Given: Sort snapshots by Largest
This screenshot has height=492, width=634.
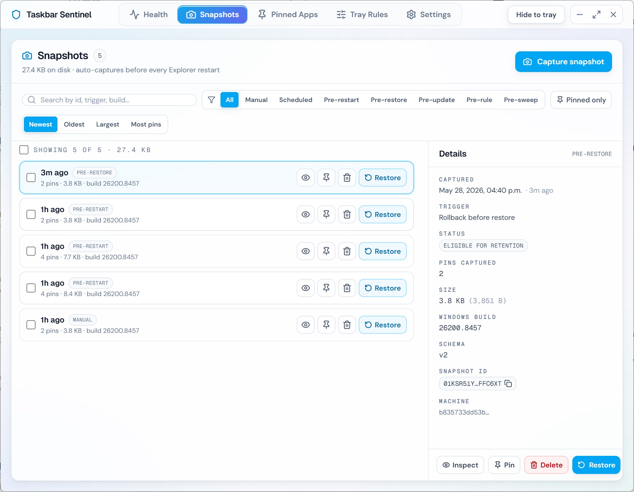Looking at the screenshot, I should coord(107,124).
